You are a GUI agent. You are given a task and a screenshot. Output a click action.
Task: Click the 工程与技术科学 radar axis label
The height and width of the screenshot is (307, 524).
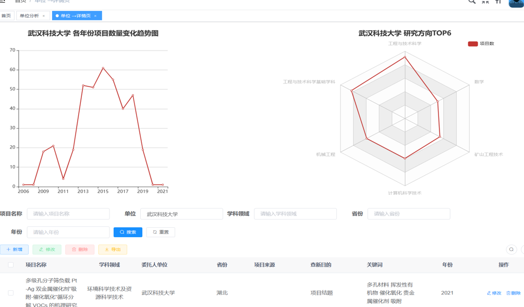(405, 43)
